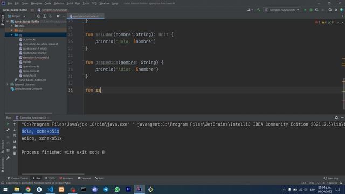Open Visual Studio Code from taskbar
The image size is (345, 194).
[x=50, y=189]
